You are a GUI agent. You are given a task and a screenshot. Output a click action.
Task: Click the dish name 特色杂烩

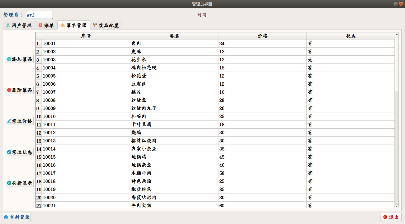coord(141,181)
